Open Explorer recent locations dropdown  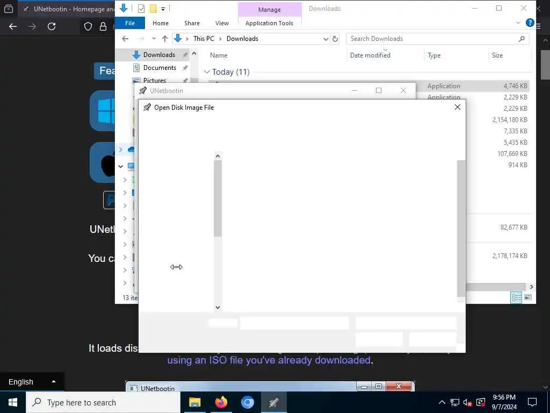pyautogui.click(x=154, y=39)
